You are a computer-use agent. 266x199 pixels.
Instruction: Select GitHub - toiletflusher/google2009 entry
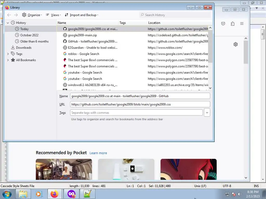[x=132, y=41]
